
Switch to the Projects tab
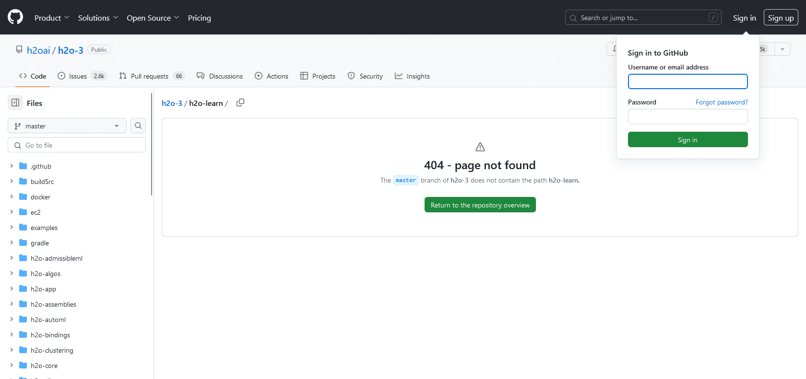(318, 76)
